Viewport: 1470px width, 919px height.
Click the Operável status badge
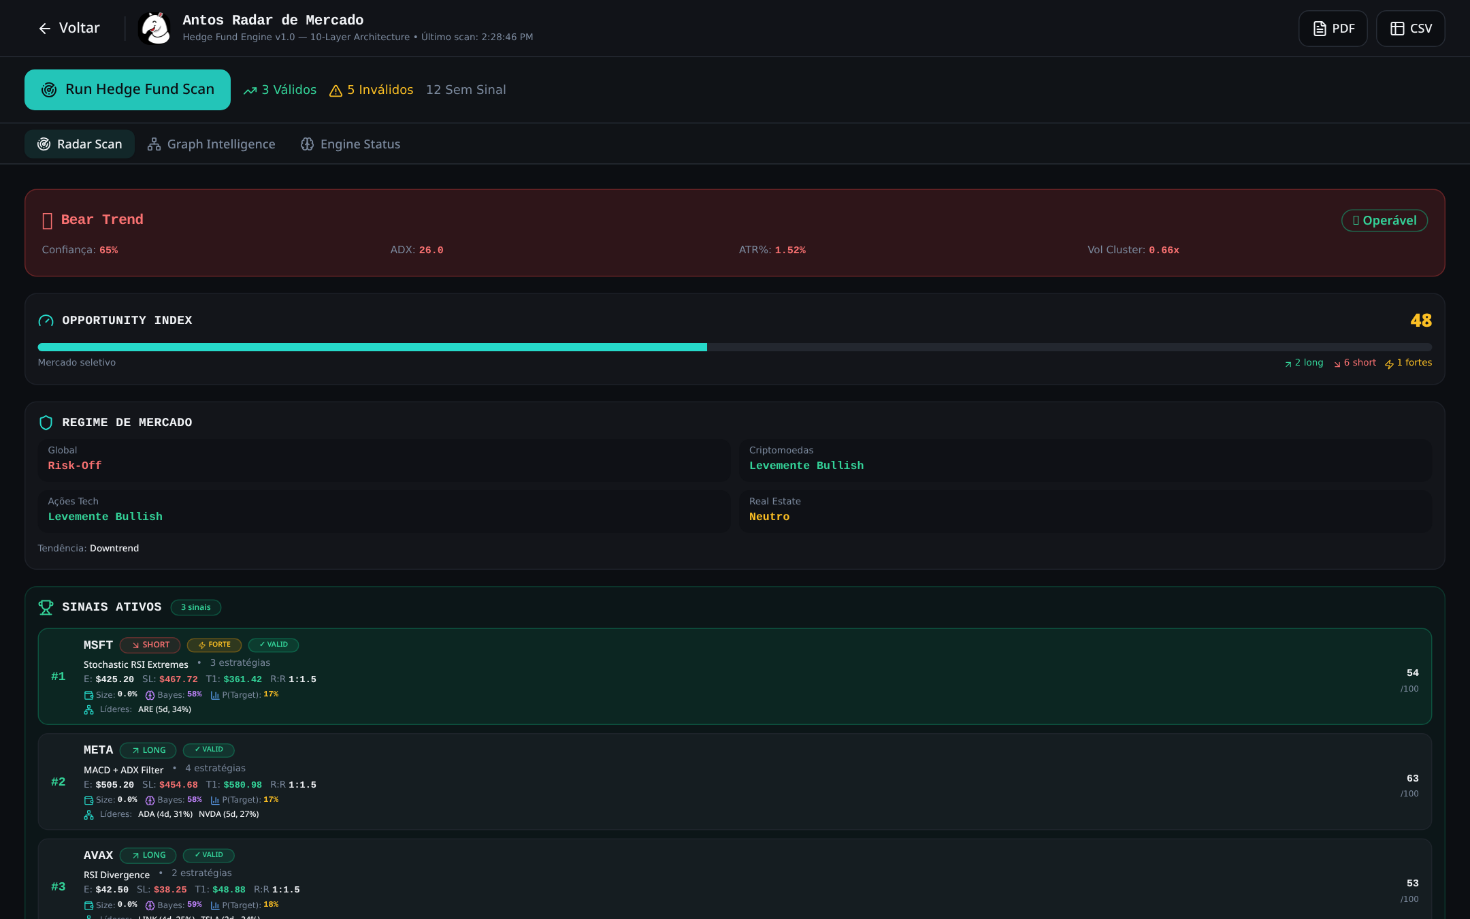coord(1384,221)
